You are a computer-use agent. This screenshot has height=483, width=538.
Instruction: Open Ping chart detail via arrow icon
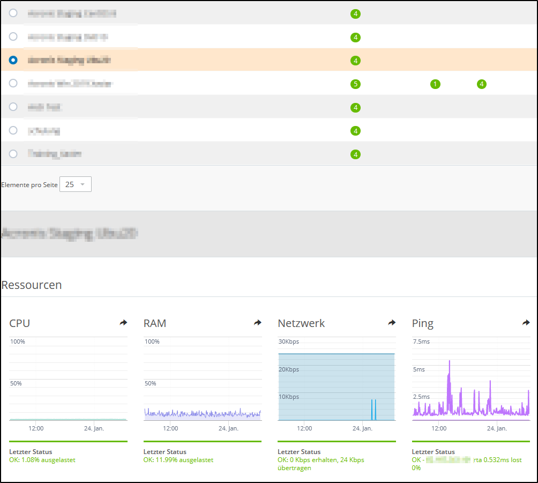[x=526, y=322]
